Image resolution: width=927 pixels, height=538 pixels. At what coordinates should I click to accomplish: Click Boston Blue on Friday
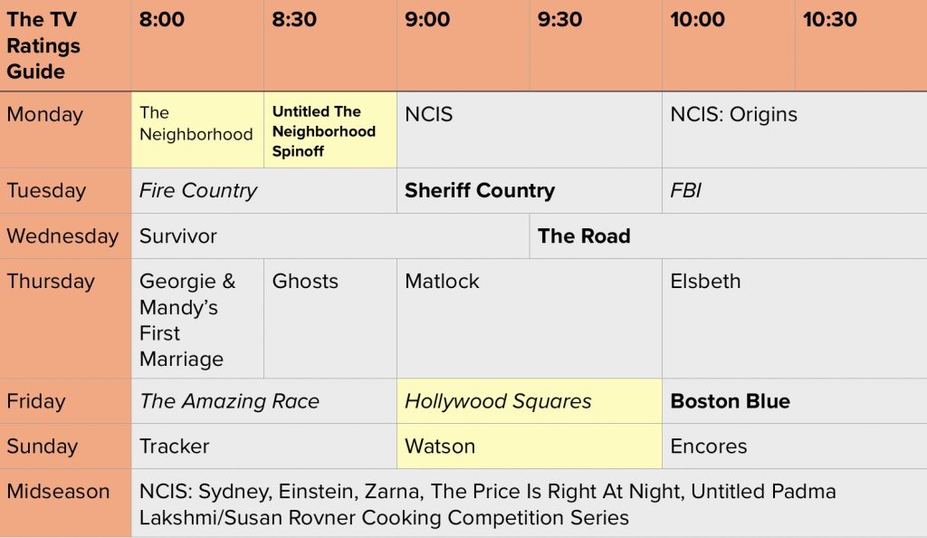[730, 401]
